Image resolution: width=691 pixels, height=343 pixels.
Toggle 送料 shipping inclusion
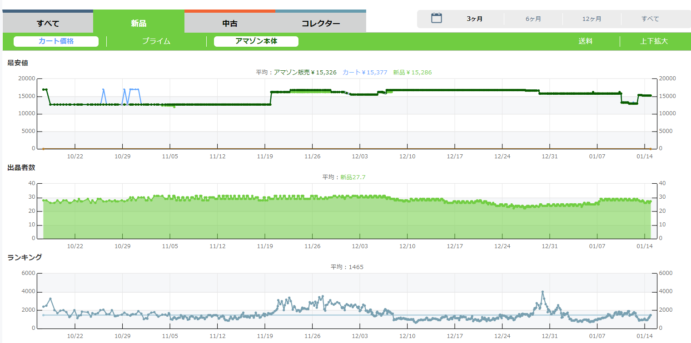pos(585,41)
